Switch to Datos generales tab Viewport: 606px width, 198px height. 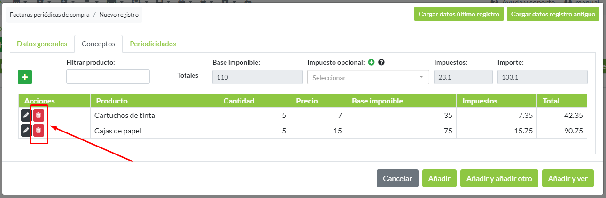click(x=42, y=44)
